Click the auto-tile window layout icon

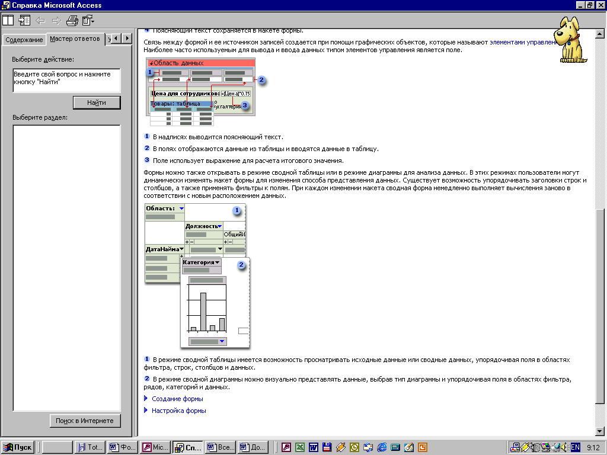8,20
